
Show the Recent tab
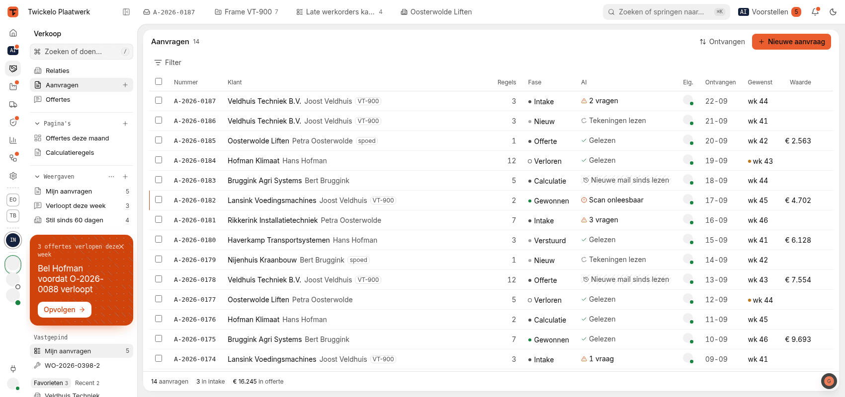(x=87, y=383)
